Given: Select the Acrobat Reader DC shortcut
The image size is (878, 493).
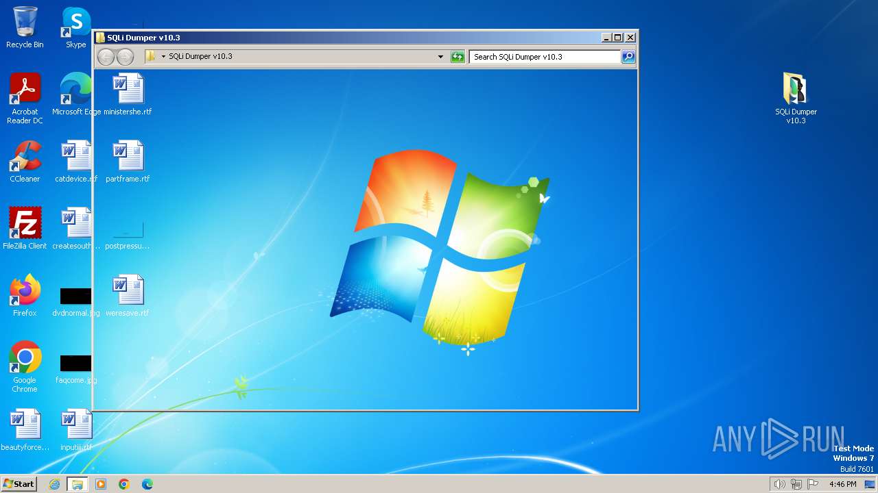Looking at the screenshot, I should (x=25, y=99).
